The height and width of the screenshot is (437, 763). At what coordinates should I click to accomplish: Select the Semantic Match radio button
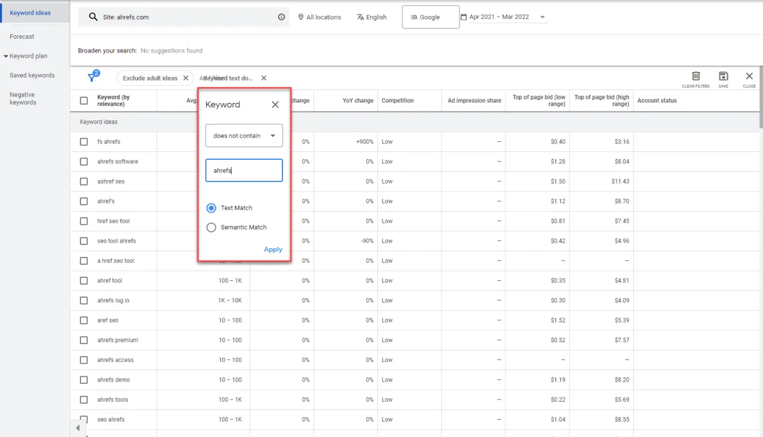click(211, 227)
